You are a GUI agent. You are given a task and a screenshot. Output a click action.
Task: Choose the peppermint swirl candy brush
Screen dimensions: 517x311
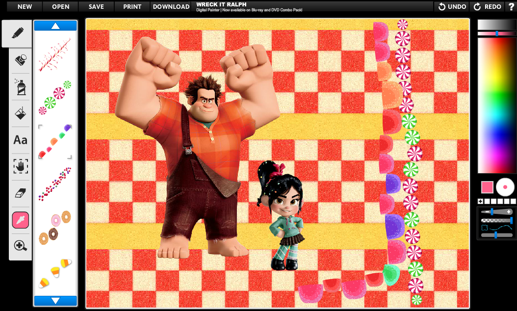pos(55,97)
